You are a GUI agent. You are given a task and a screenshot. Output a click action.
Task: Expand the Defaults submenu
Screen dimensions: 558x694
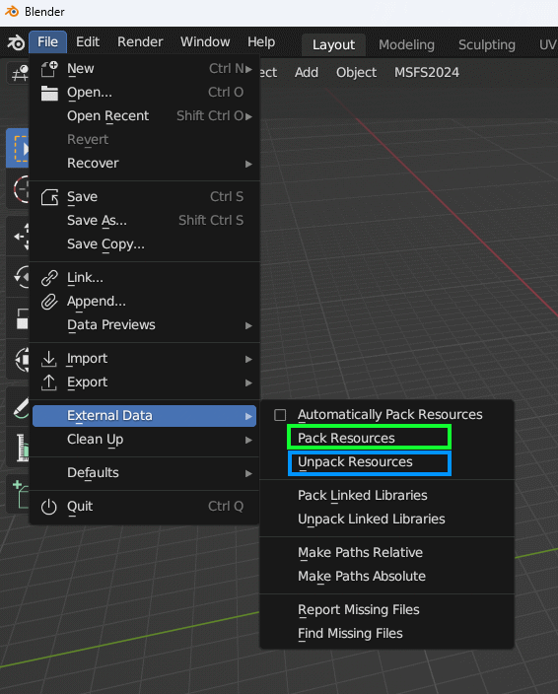click(x=248, y=473)
